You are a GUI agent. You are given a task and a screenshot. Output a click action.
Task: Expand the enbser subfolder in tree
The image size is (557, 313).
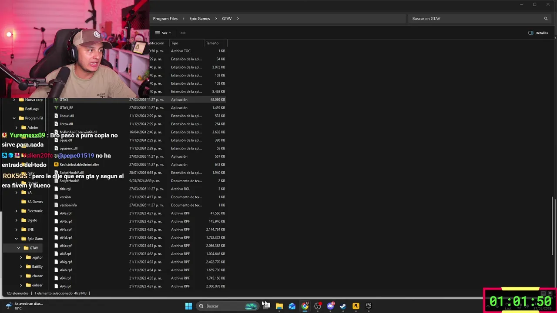point(21,285)
